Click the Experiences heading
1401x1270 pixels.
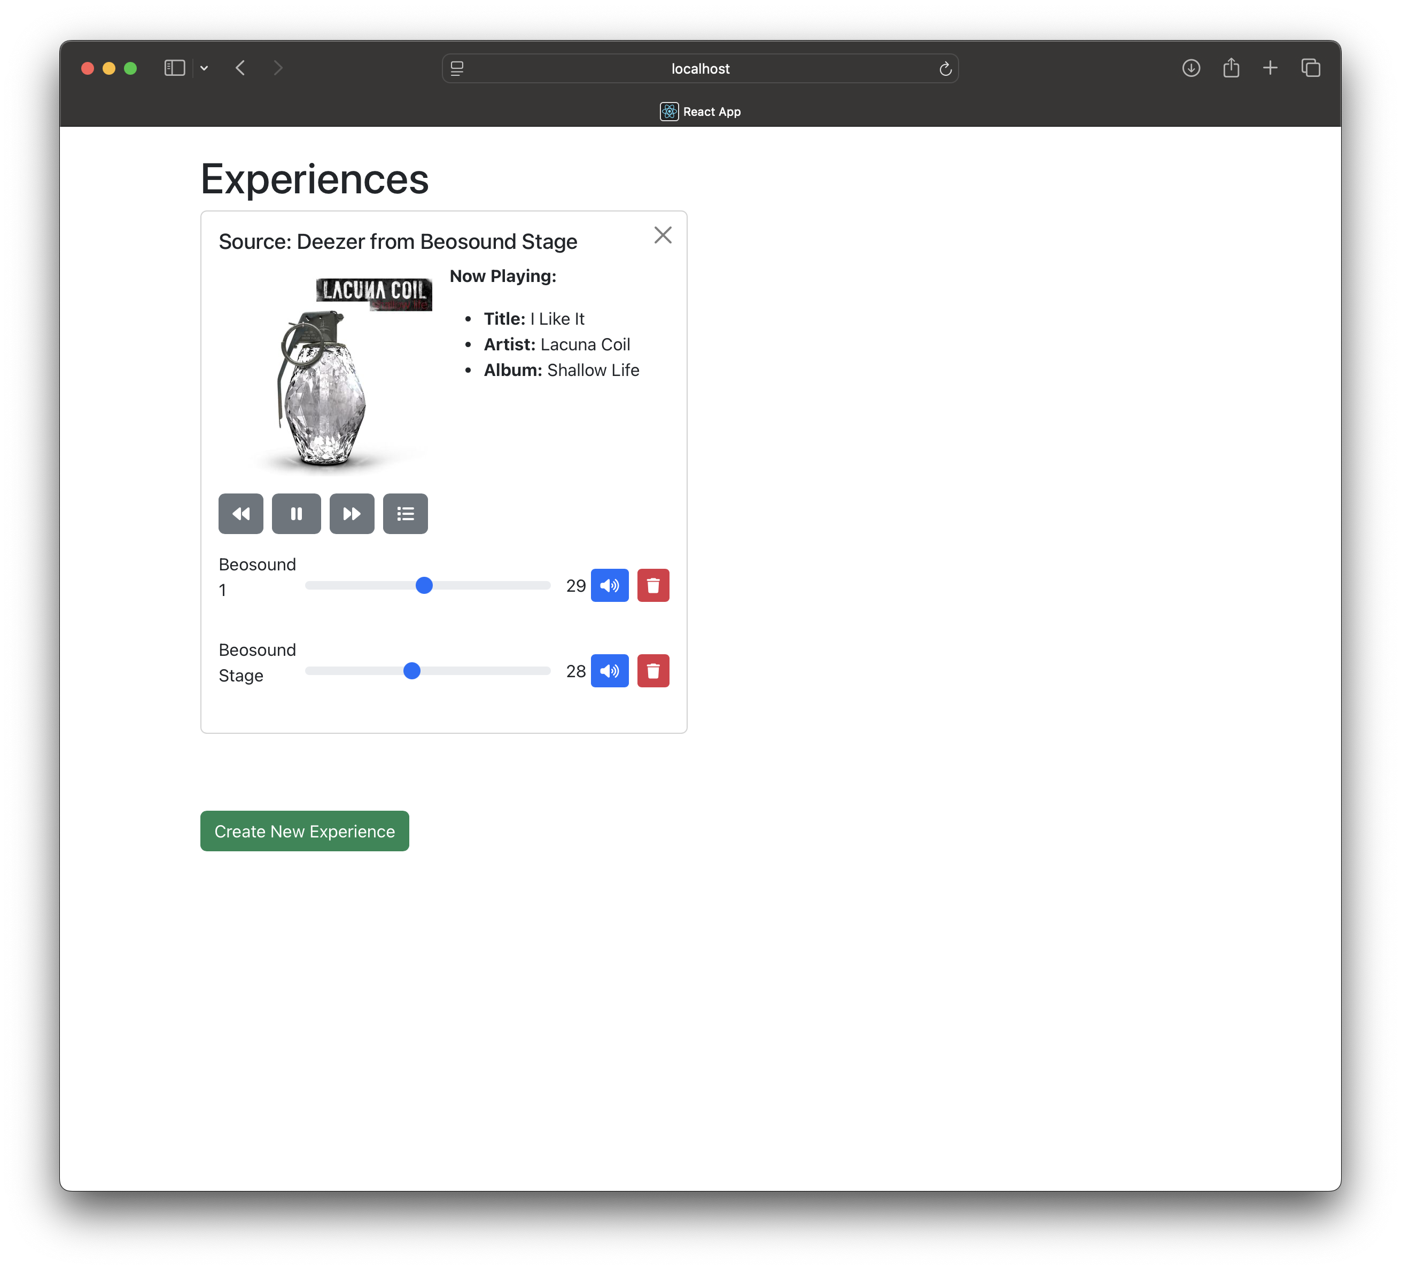[x=315, y=178]
